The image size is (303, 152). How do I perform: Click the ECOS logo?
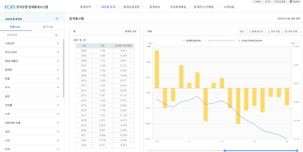[27, 7]
